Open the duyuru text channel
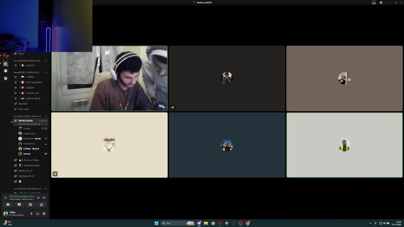The width and height of the screenshot is (404, 227). coord(30,65)
